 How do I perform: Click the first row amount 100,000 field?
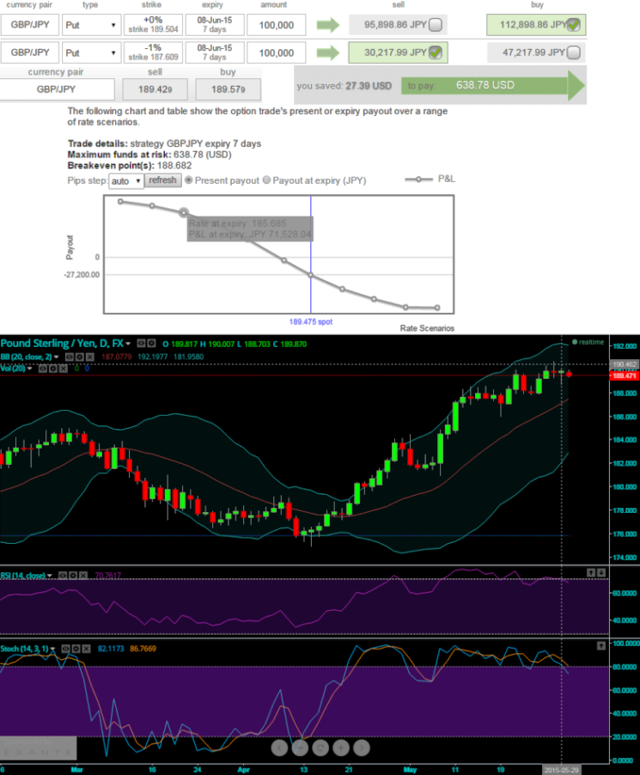click(277, 26)
